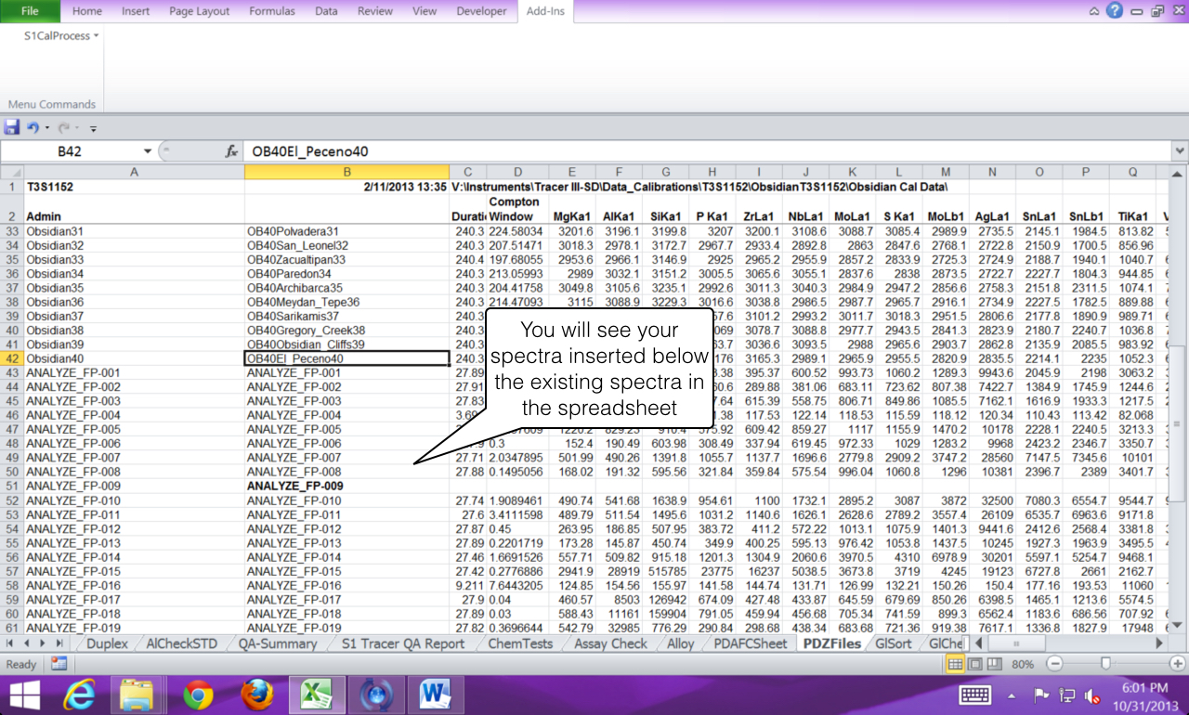Switch to Page Layout view icon
Screen dimensions: 1189x715
[x=975, y=664]
